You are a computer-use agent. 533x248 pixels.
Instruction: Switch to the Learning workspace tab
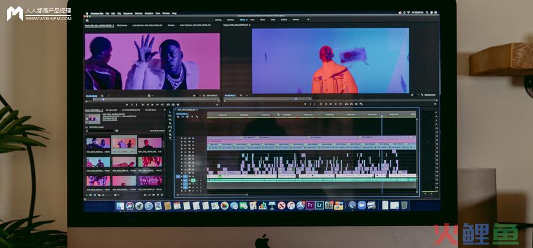(218, 19)
